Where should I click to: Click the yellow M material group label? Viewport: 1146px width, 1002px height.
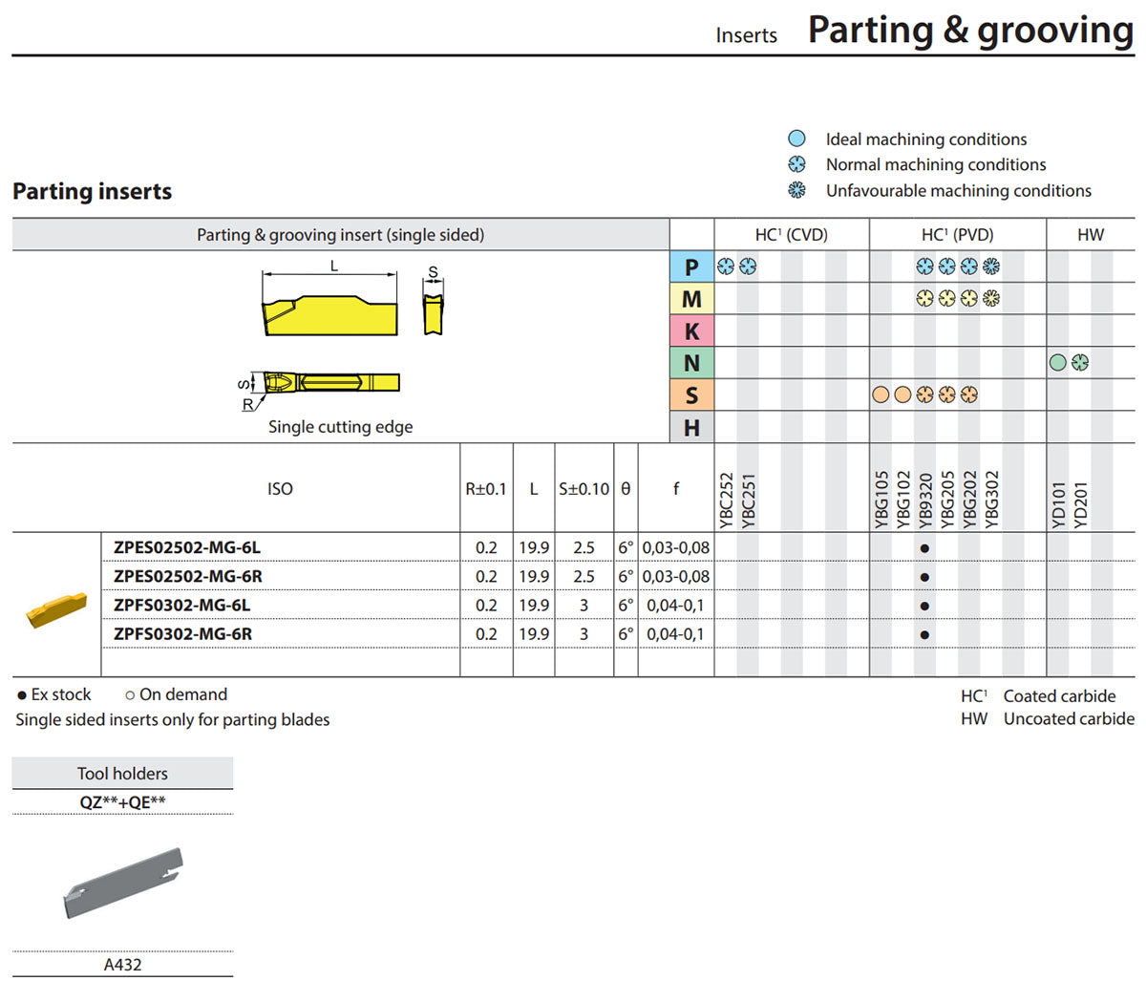(x=692, y=299)
